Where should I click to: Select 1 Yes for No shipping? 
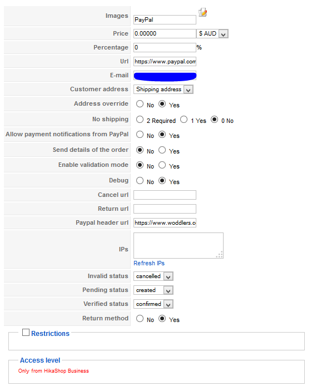point(184,120)
